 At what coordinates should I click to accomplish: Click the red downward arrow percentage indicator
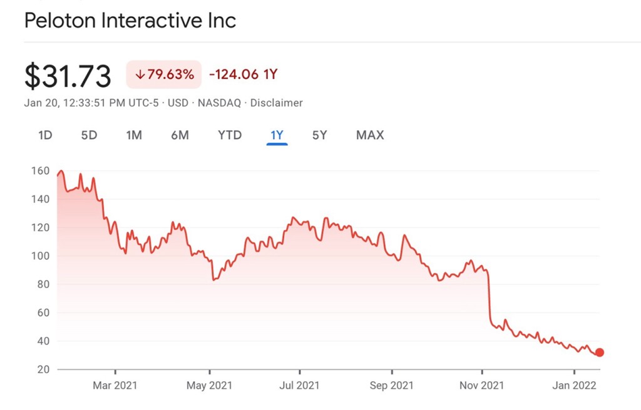click(163, 73)
